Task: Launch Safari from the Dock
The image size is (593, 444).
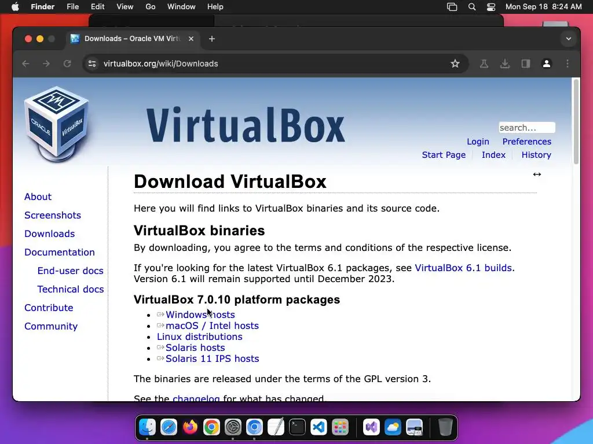Action: point(169,427)
